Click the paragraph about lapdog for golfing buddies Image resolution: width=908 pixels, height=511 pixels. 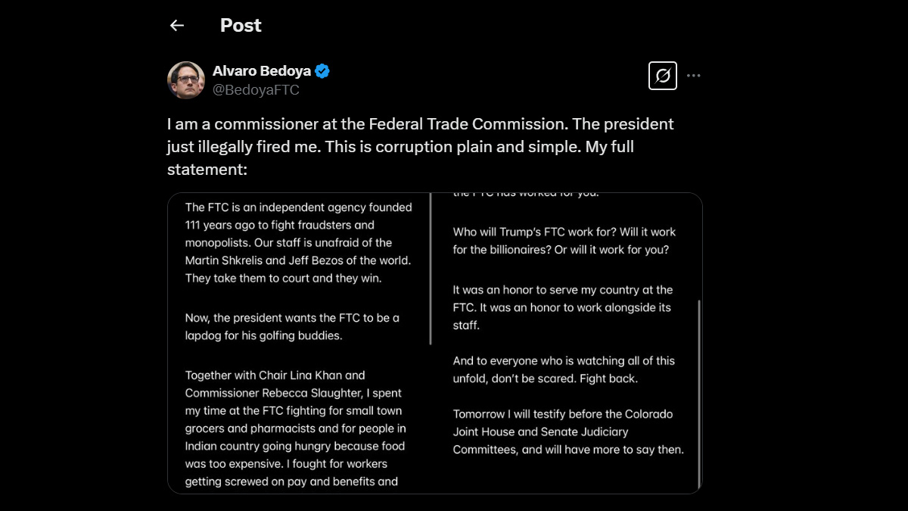click(x=292, y=326)
